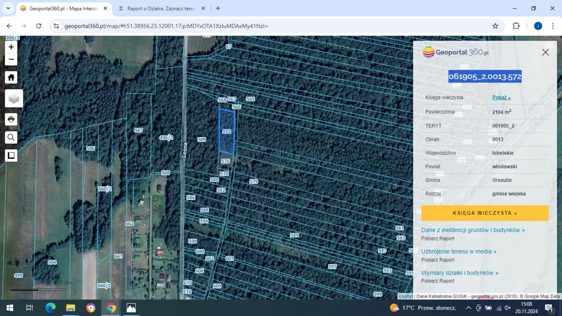The image size is (562, 316).
Task: Click the highlighted parcel 572 on map
Action: [x=227, y=131]
